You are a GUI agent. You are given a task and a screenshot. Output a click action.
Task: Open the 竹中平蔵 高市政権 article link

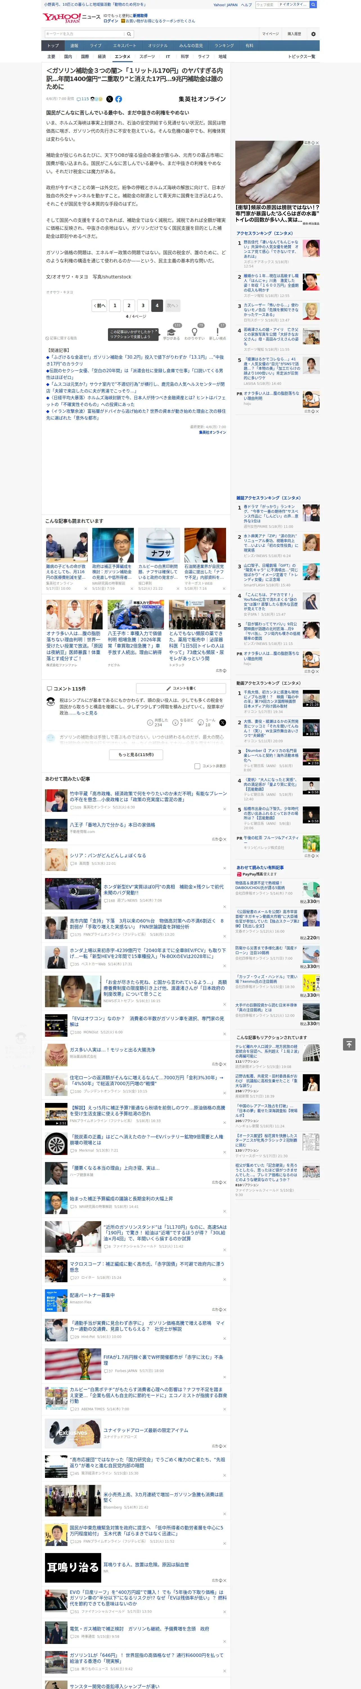[x=148, y=797]
